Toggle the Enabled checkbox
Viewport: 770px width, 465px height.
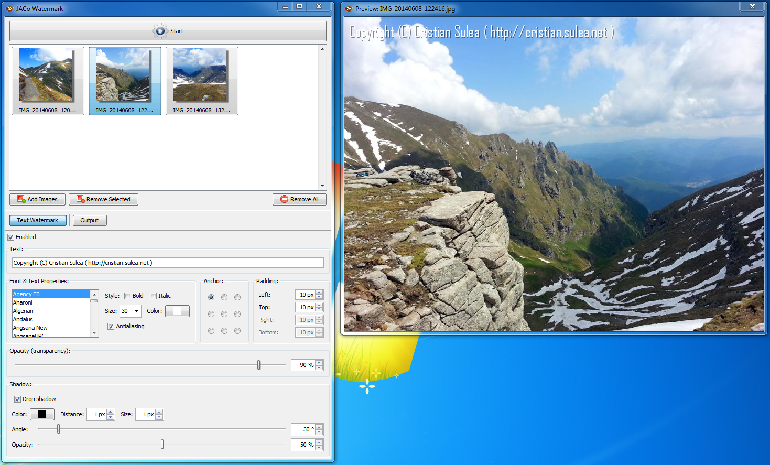pos(10,237)
